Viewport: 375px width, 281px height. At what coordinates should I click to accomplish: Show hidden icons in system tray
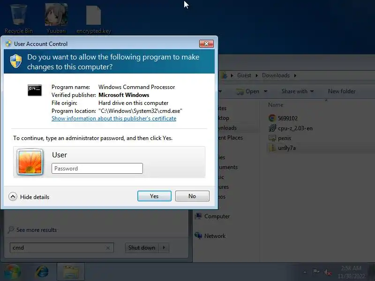pyautogui.click(x=305, y=272)
